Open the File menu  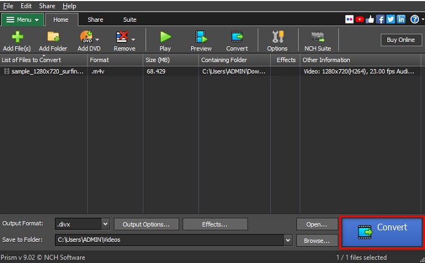point(8,6)
